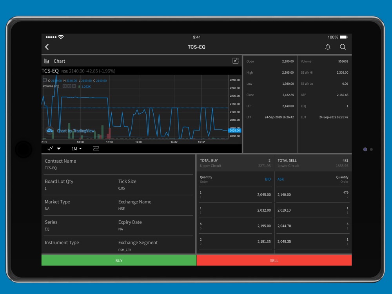Click the Exchange Segment value nse_cm
This screenshot has width=392, height=294.
[x=125, y=249]
